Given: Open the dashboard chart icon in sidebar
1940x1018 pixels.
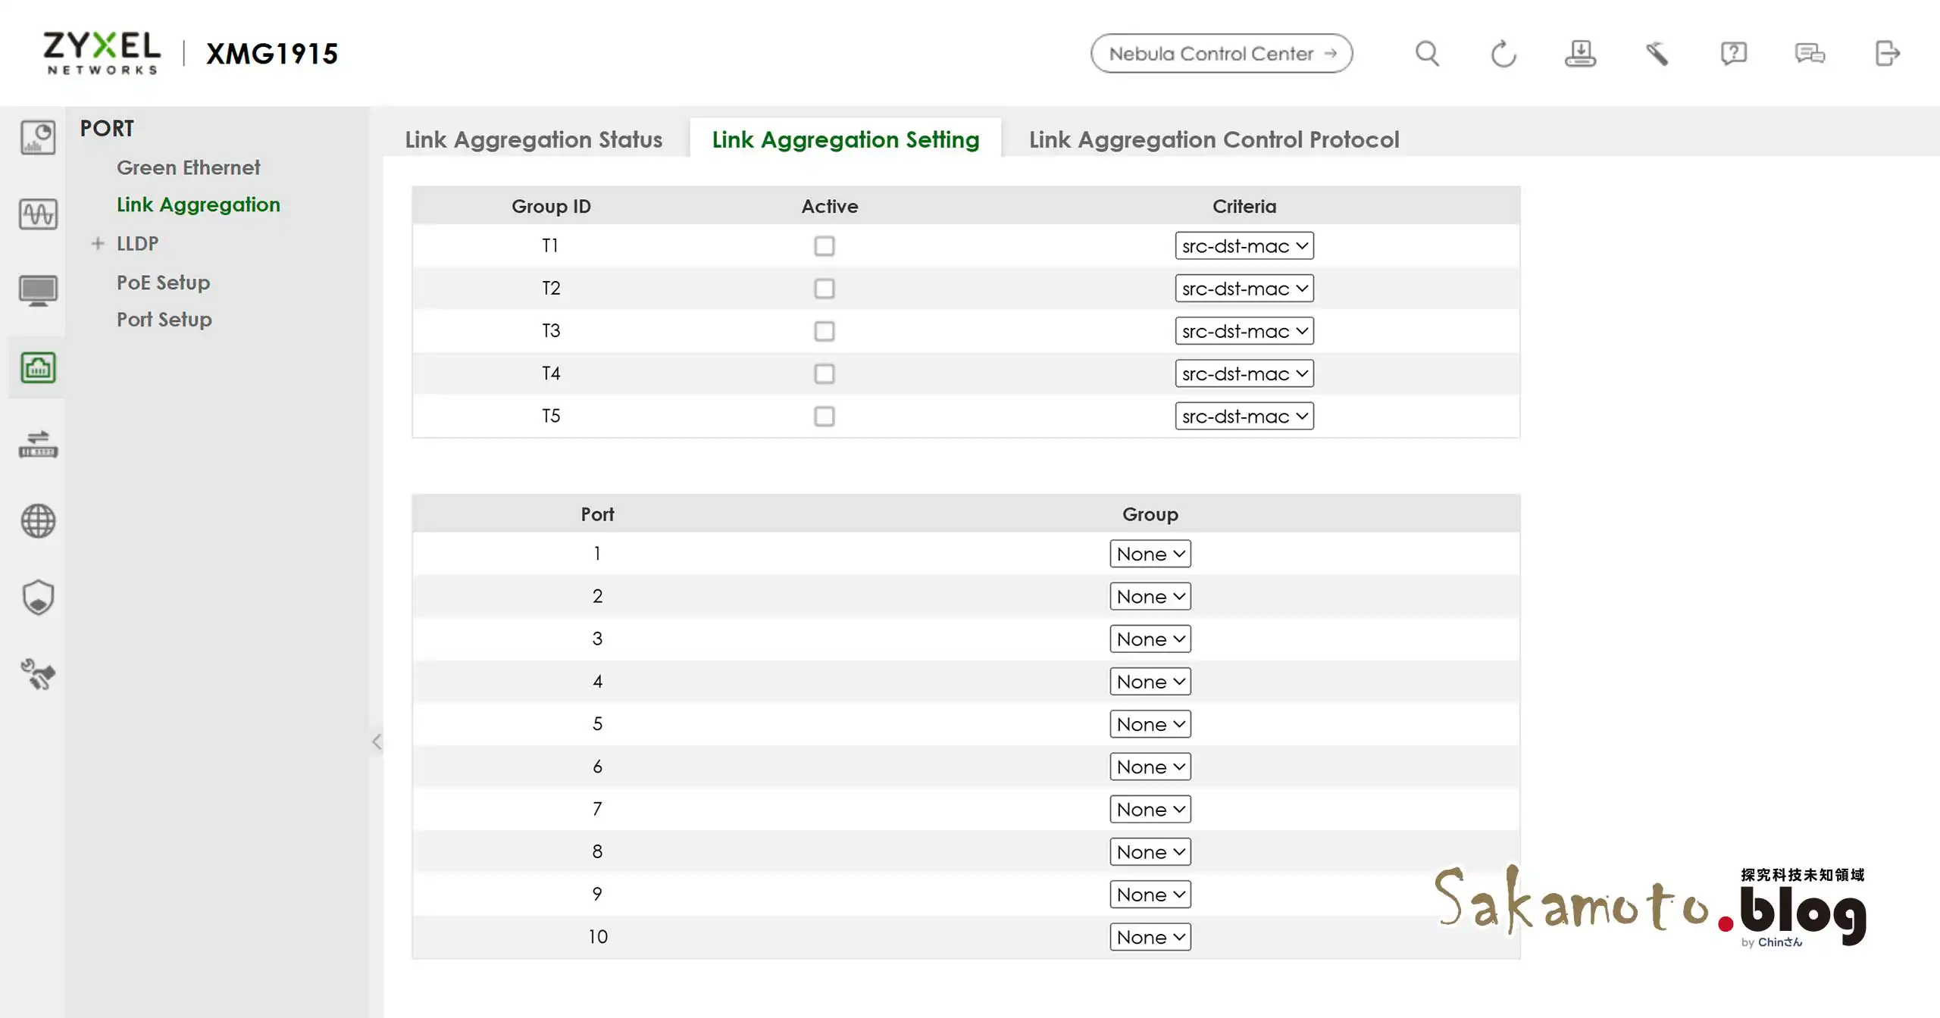Looking at the screenshot, I should click(38, 138).
